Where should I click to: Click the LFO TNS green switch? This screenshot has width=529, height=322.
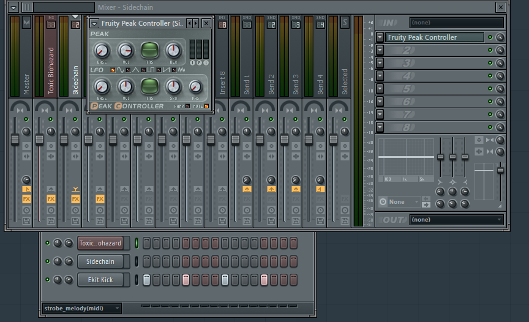[x=149, y=86]
